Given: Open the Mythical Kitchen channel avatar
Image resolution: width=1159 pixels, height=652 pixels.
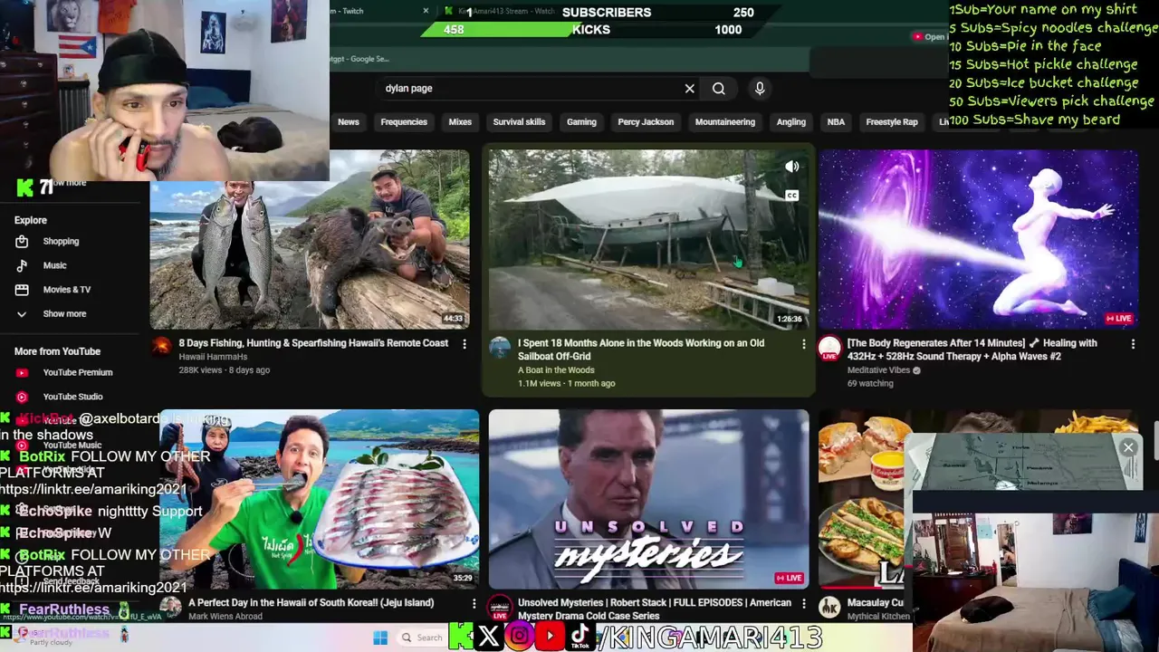Looking at the screenshot, I should pyautogui.click(x=829, y=607).
